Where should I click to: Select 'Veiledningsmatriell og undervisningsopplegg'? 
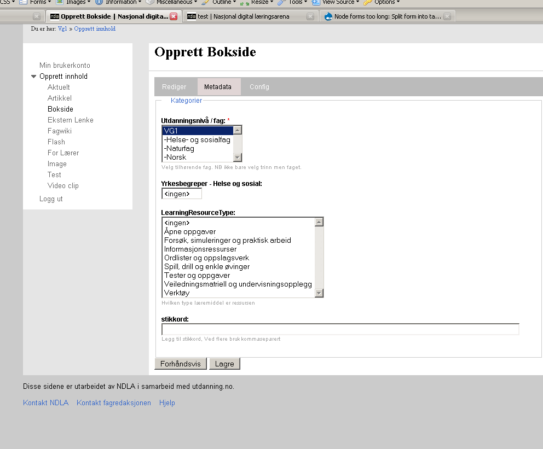click(x=239, y=284)
